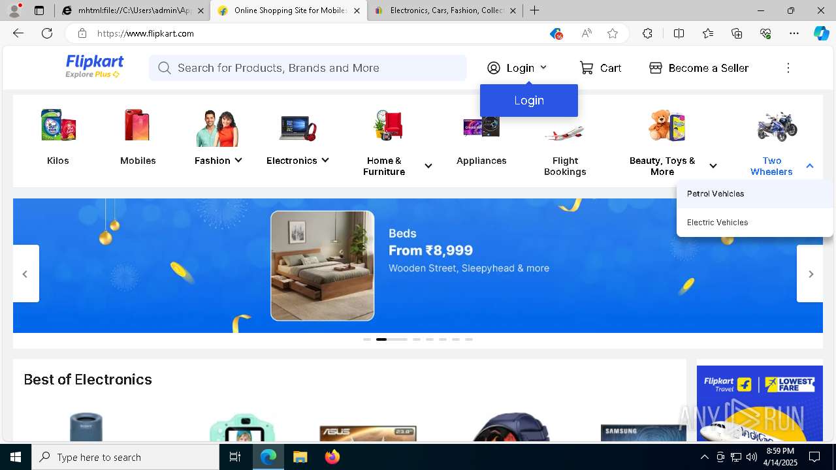This screenshot has height=470, width=836.
Task: Open the browser Extensions icon
Action: [x=647, y=33]
